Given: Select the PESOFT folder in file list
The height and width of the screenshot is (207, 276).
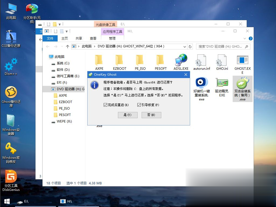Looking at the screenshot, I should [x=160, y=62].
